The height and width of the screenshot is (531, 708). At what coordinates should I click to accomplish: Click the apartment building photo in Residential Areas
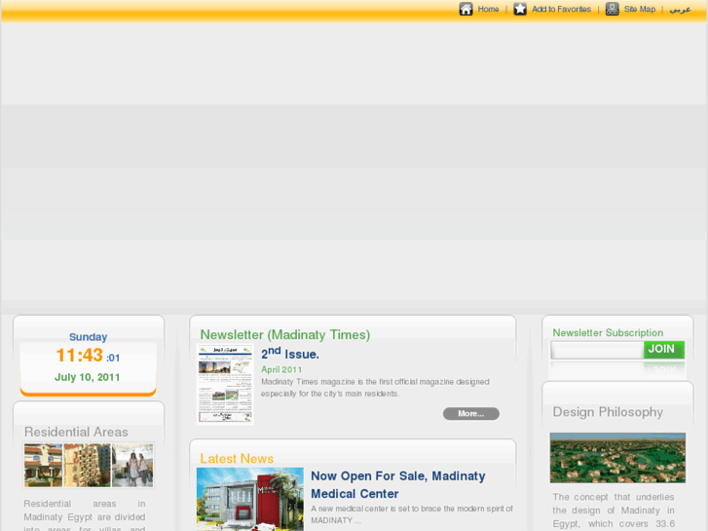point(87,465)
